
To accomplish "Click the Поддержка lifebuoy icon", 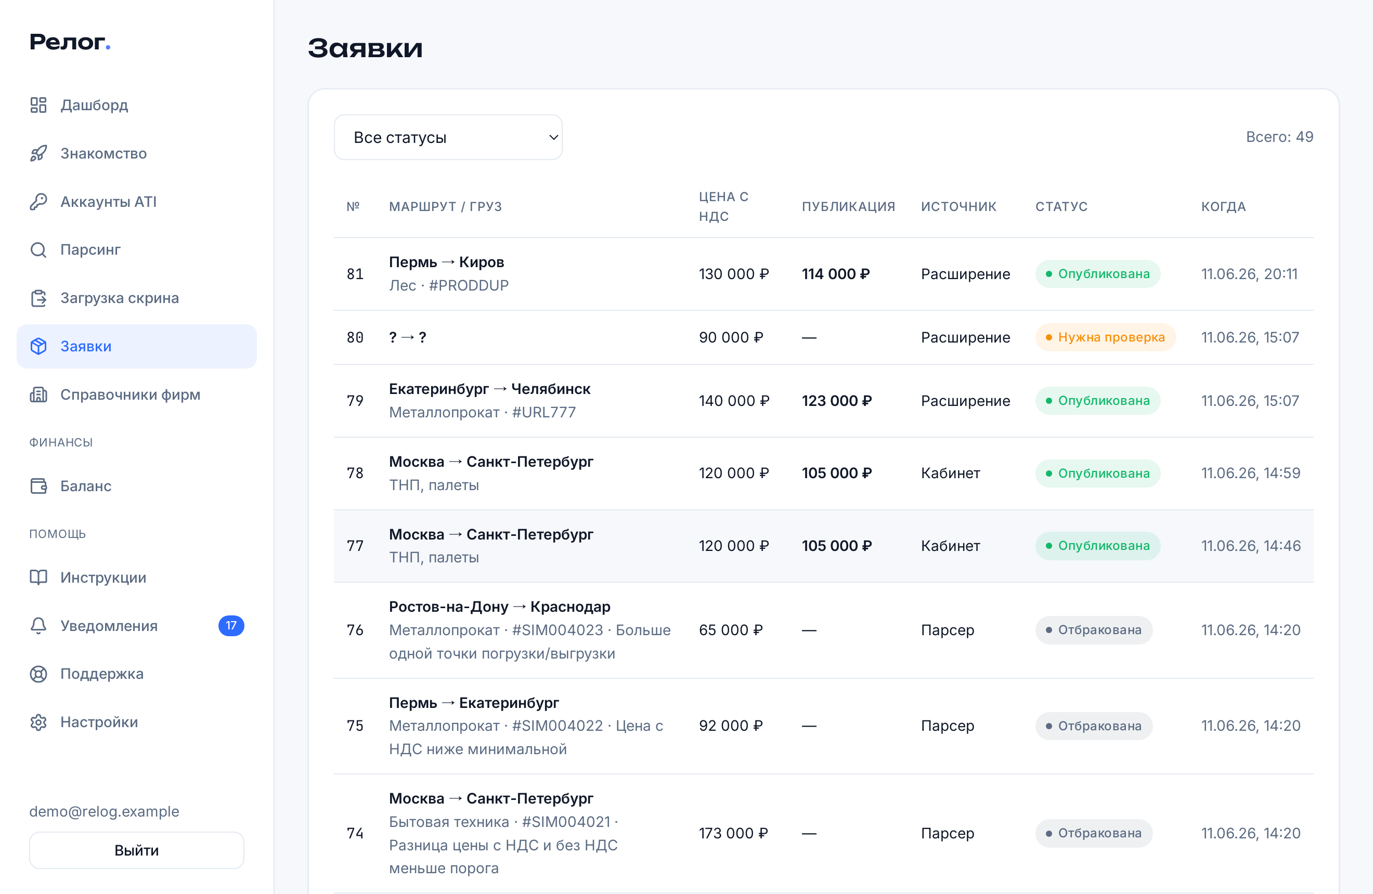I will 38,674.
